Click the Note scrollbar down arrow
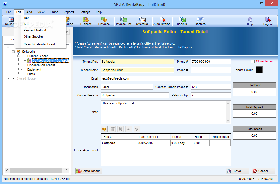 [228, 121]
